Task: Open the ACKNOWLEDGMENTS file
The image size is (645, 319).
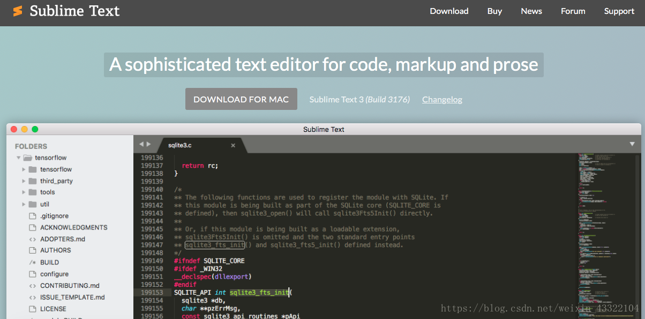Action: point(74,227)
